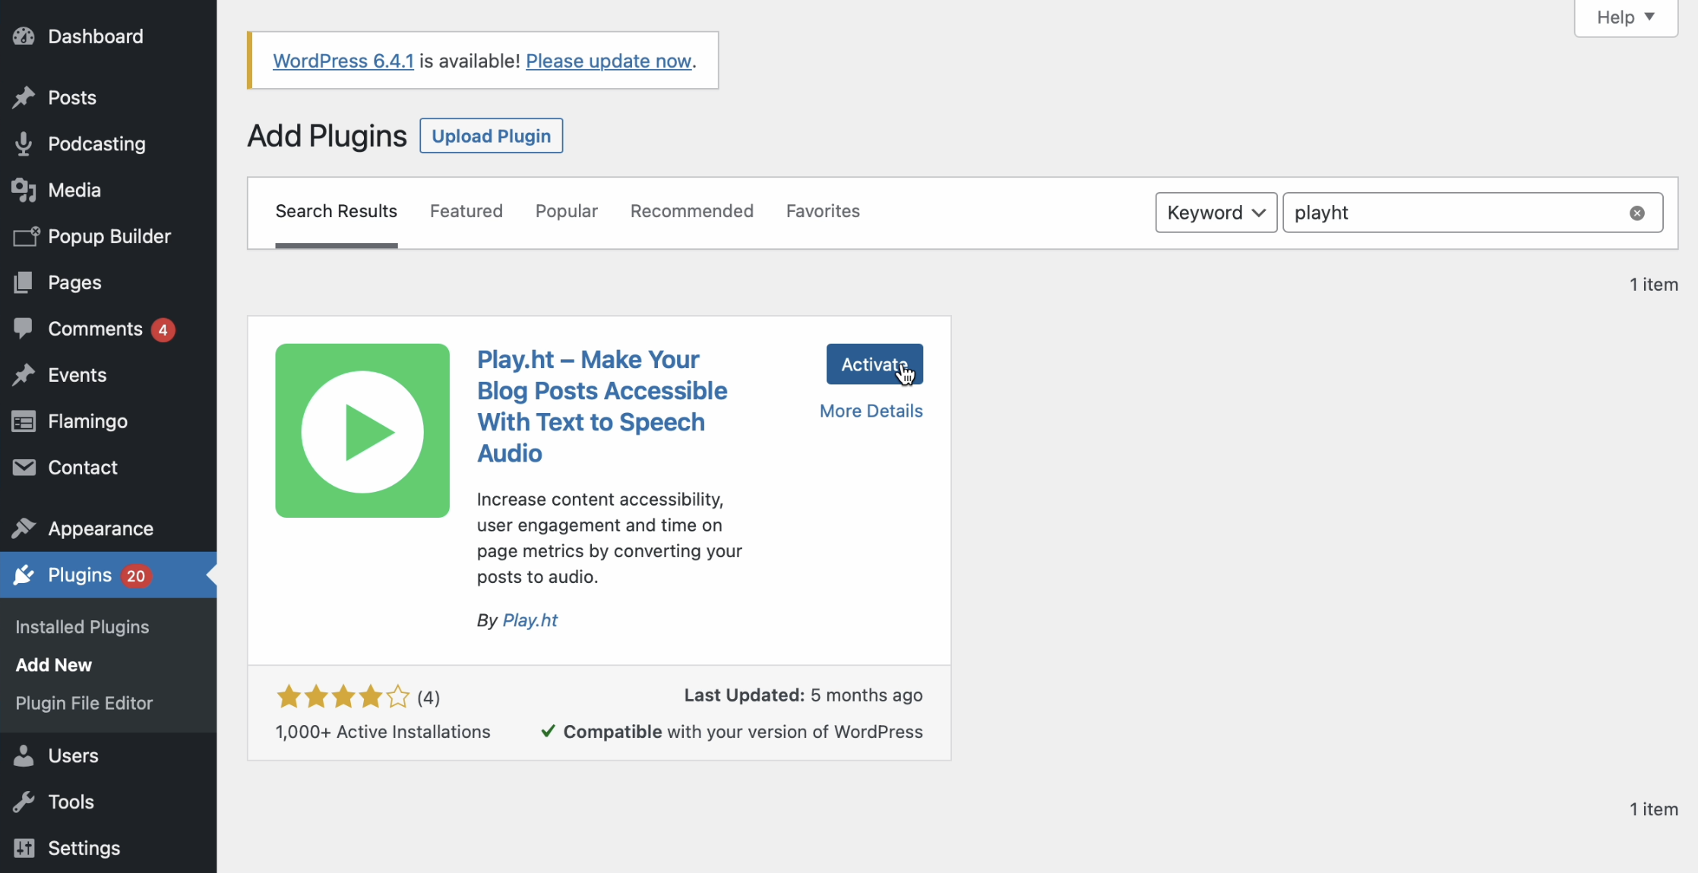Open More Details for Play.ht
The height and width of the screenshot is (873, 1698).
(871, 411)
